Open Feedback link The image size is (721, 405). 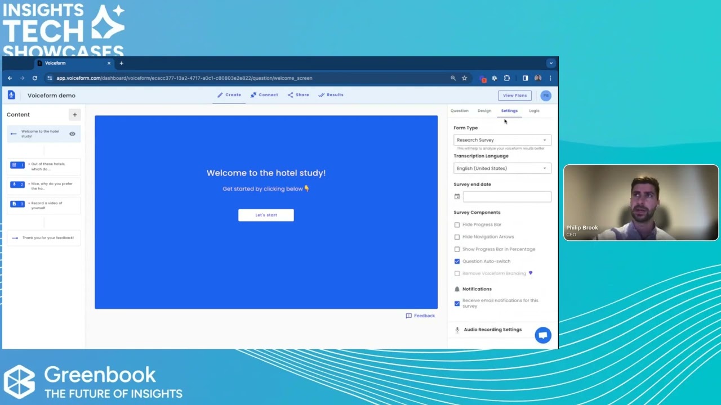(x=420, y=316)
